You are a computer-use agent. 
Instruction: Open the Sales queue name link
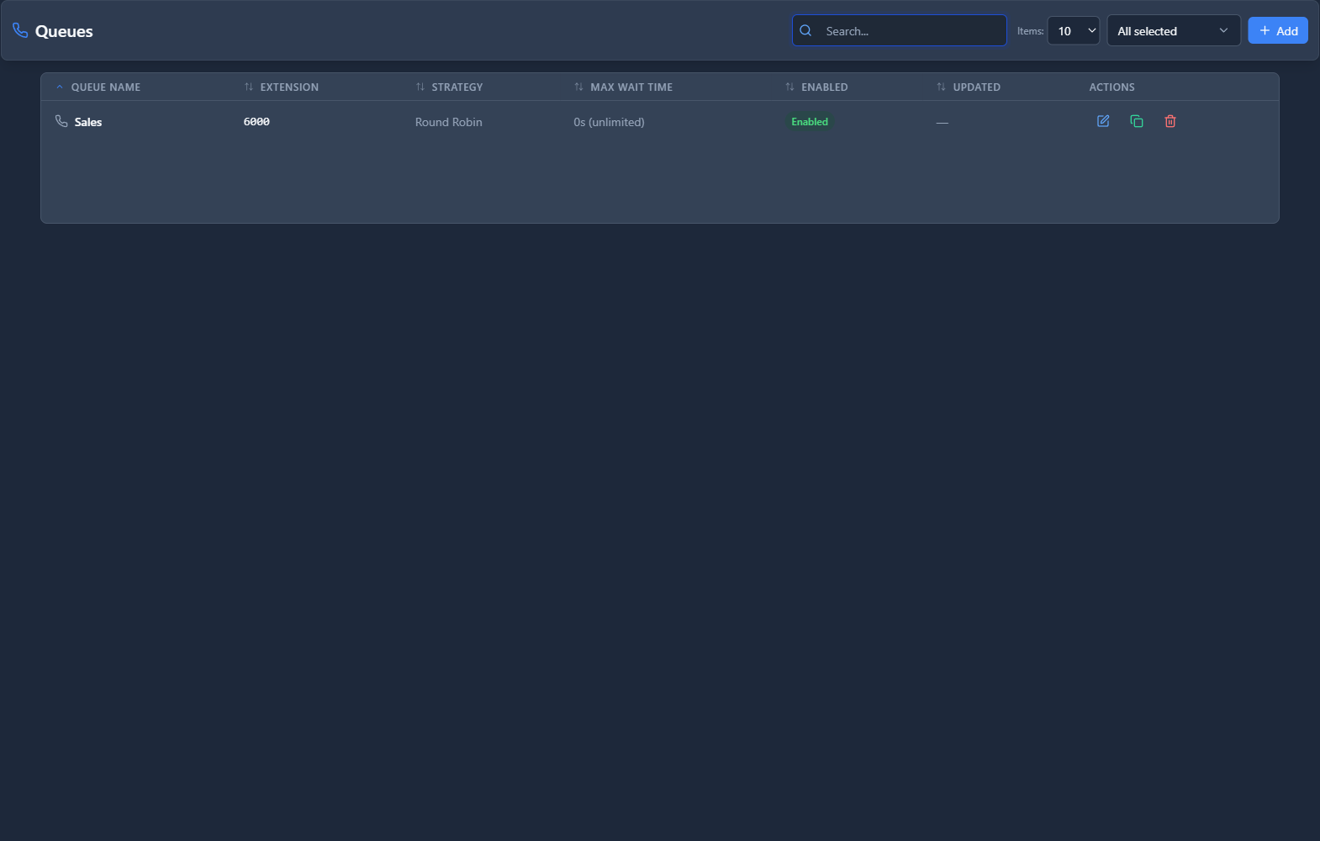click(x=88, y=122)
